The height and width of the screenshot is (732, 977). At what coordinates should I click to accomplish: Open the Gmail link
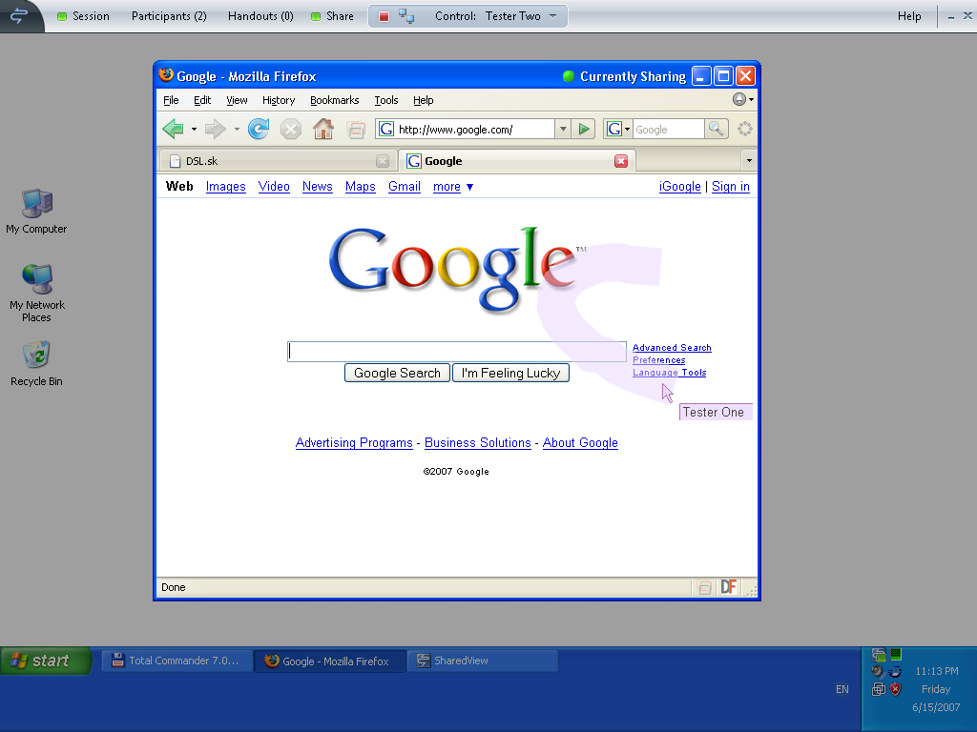pyautogui.click(x=405, y=187)
